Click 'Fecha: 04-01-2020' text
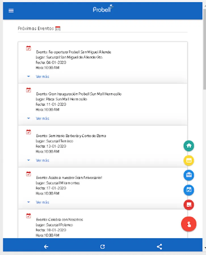206x255 pixels. (51, 62)
